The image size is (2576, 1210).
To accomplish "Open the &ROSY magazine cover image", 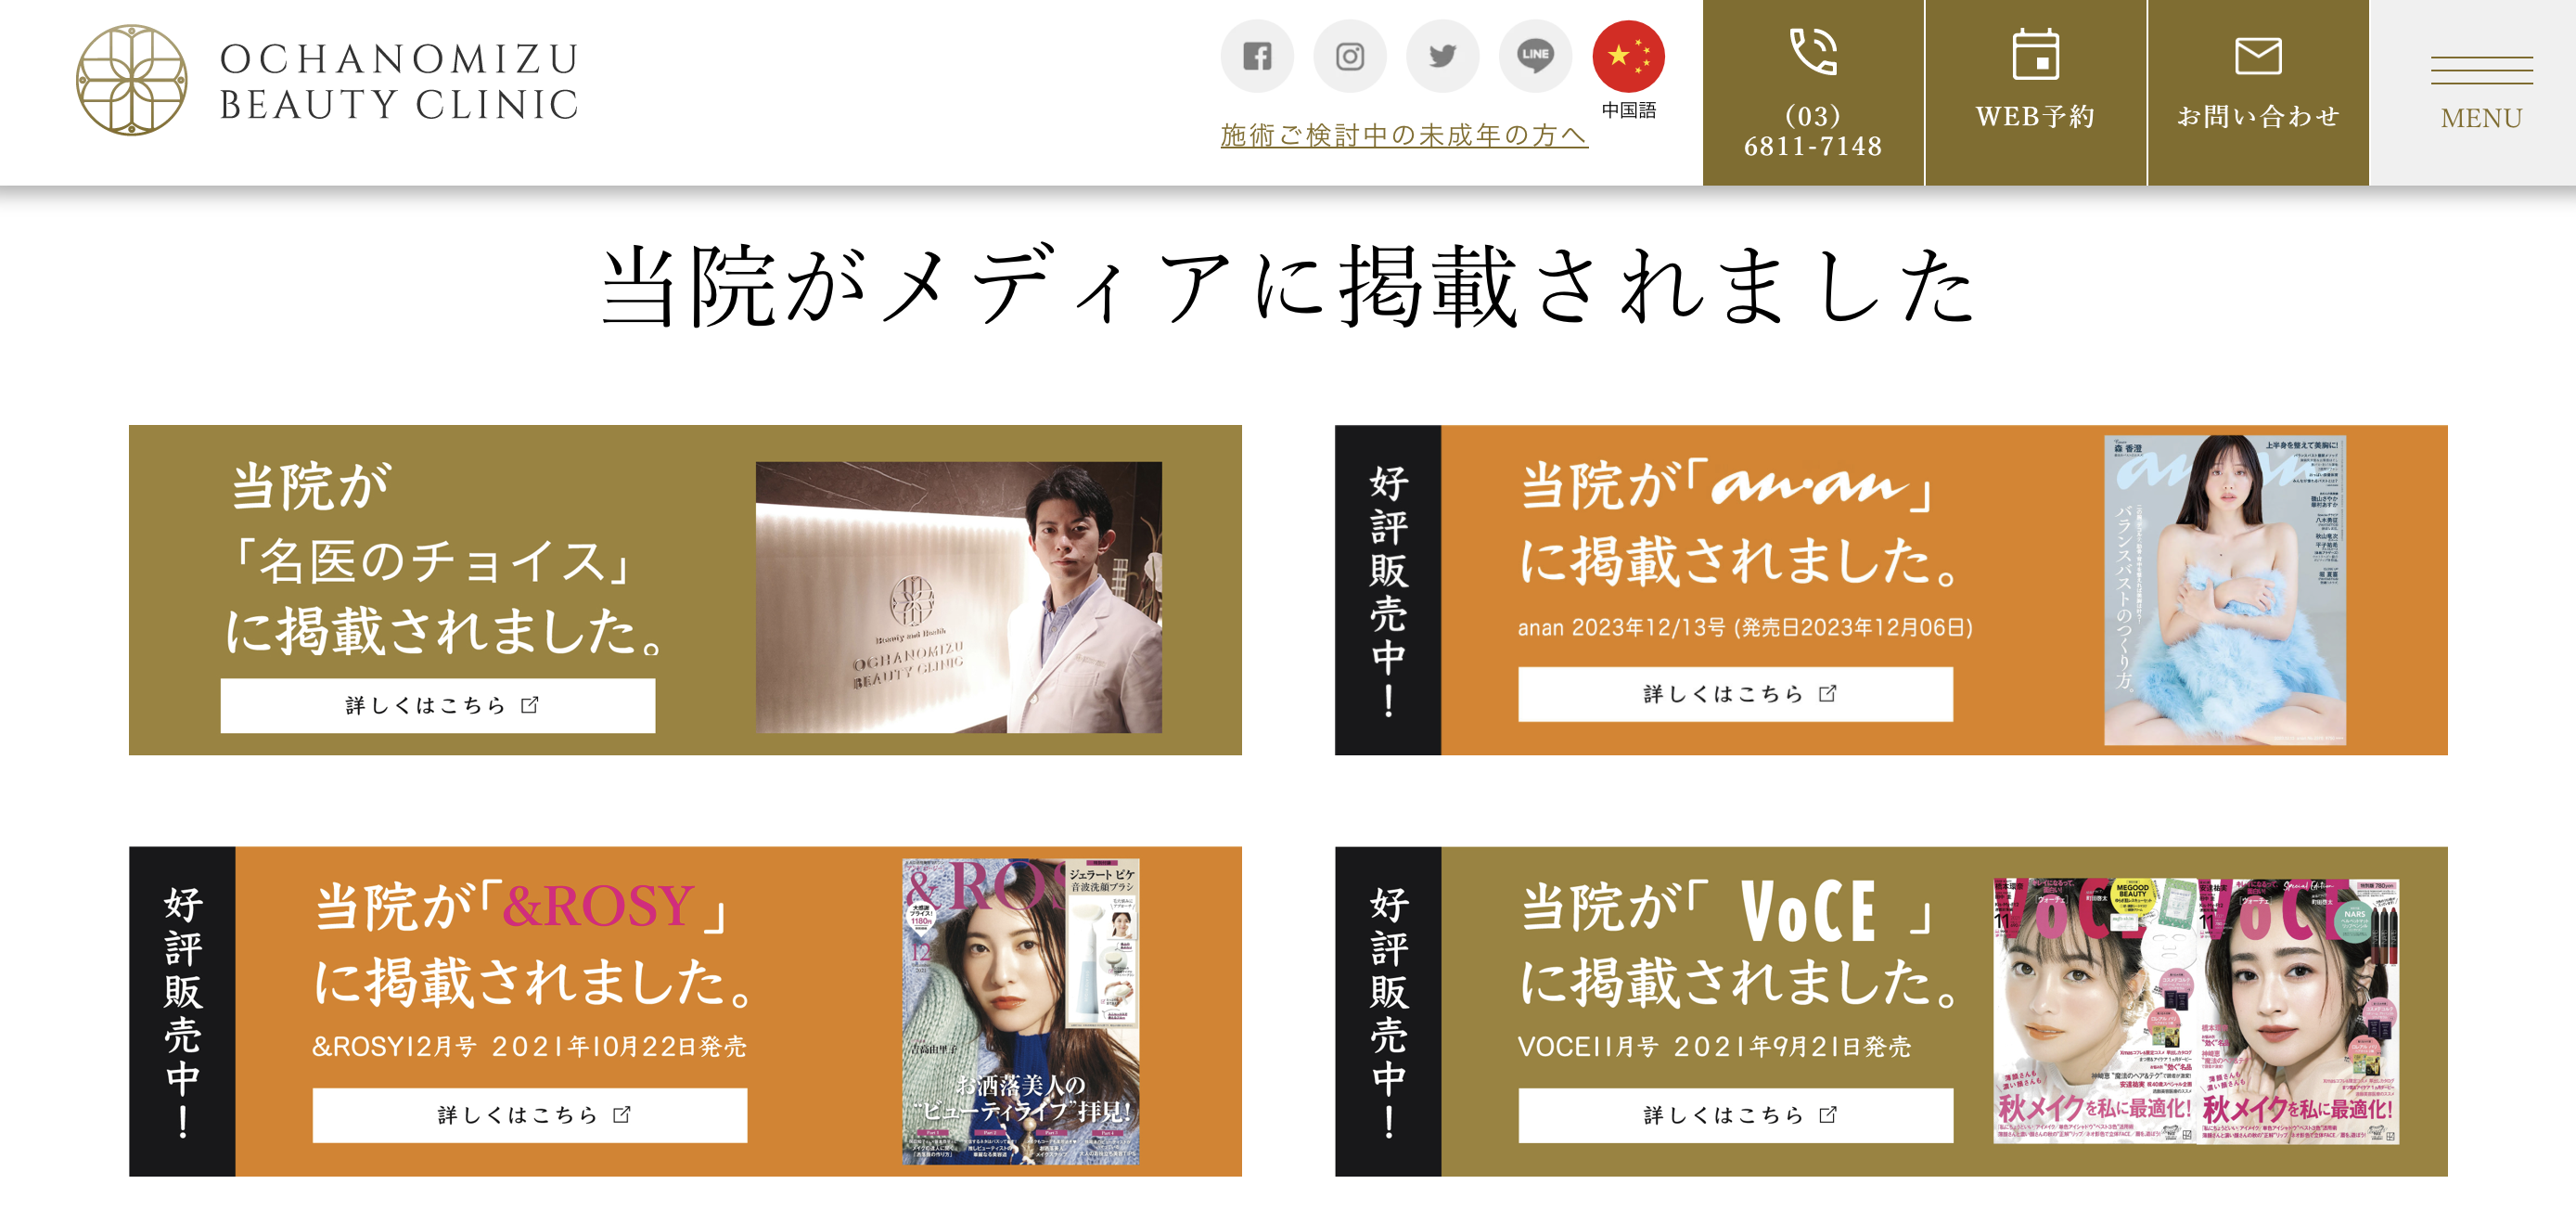I will [1021, 1011].
